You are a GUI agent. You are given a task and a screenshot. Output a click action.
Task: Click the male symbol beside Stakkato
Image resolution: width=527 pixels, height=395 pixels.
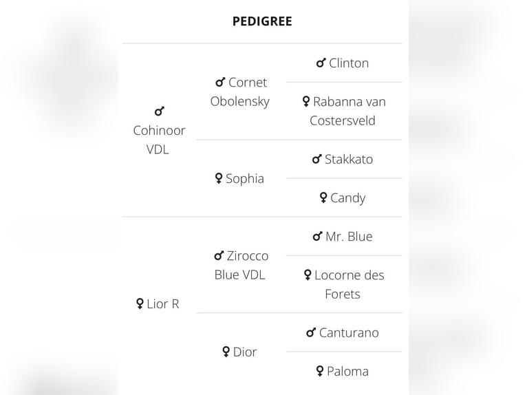coord(317,159)
